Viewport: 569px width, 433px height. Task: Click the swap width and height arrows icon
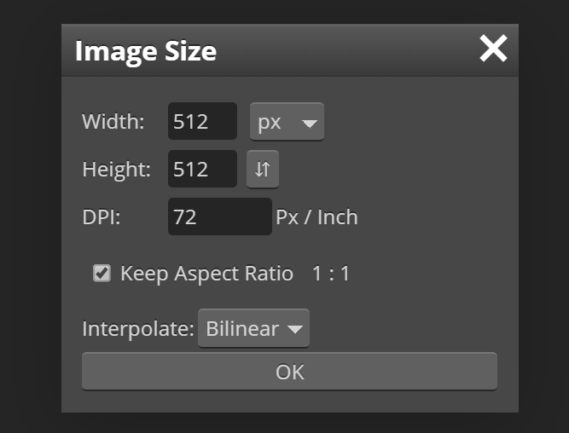click(x=263, y=169)
